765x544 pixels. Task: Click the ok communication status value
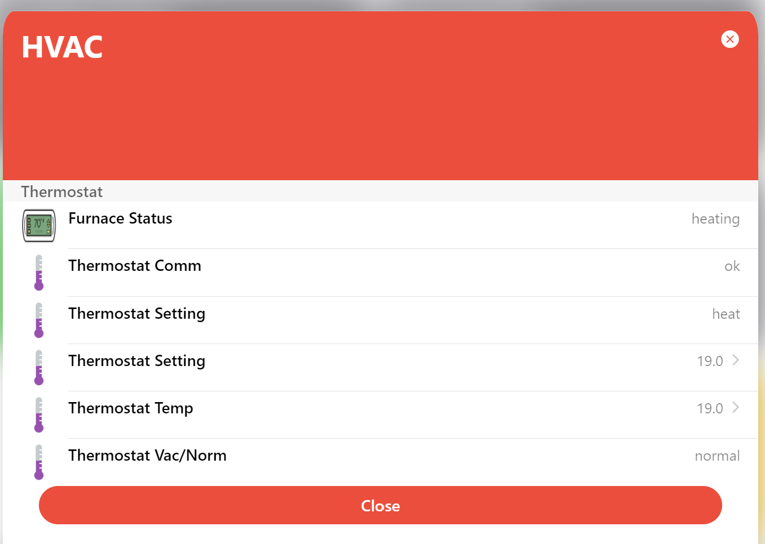click(x=732, y=266)
